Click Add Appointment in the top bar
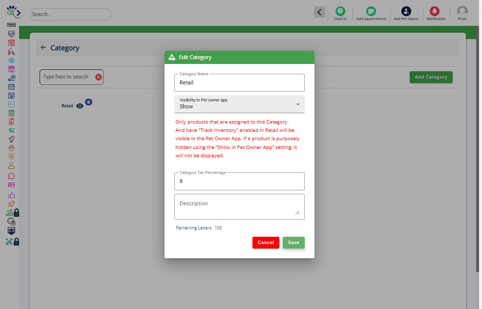The height and width of the screenshot is (309, 482). (x=371, y=14)
